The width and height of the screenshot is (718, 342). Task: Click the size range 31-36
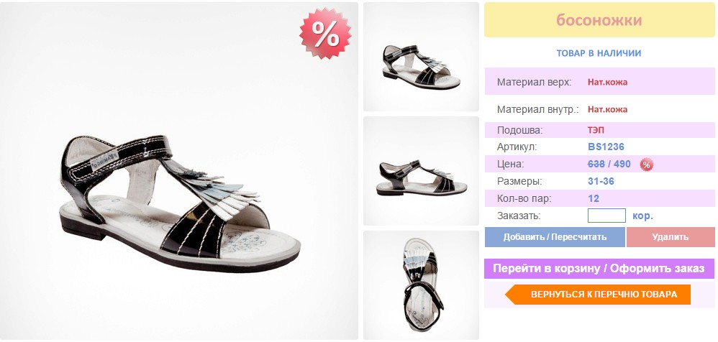click(x=601, y=181)
